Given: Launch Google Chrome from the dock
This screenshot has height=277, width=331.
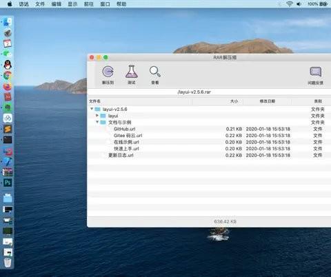Looking at the screenshot, I should (8, 75).
